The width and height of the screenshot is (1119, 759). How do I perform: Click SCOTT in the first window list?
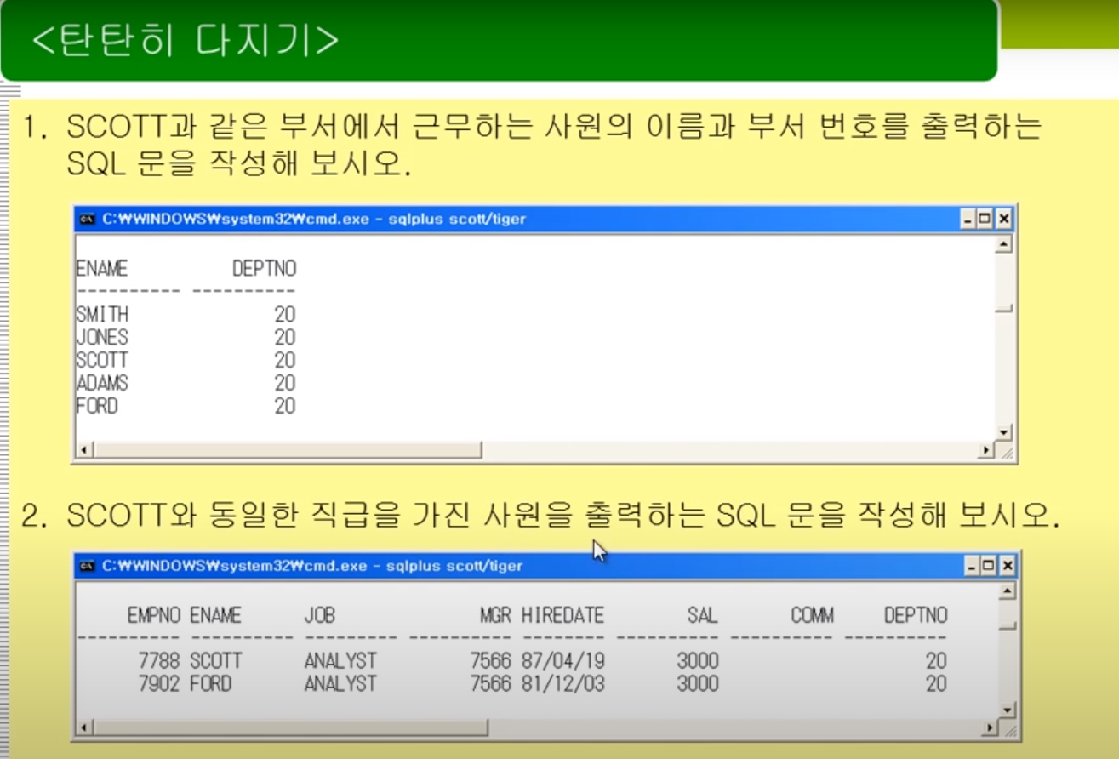click(x=102, y=361)
